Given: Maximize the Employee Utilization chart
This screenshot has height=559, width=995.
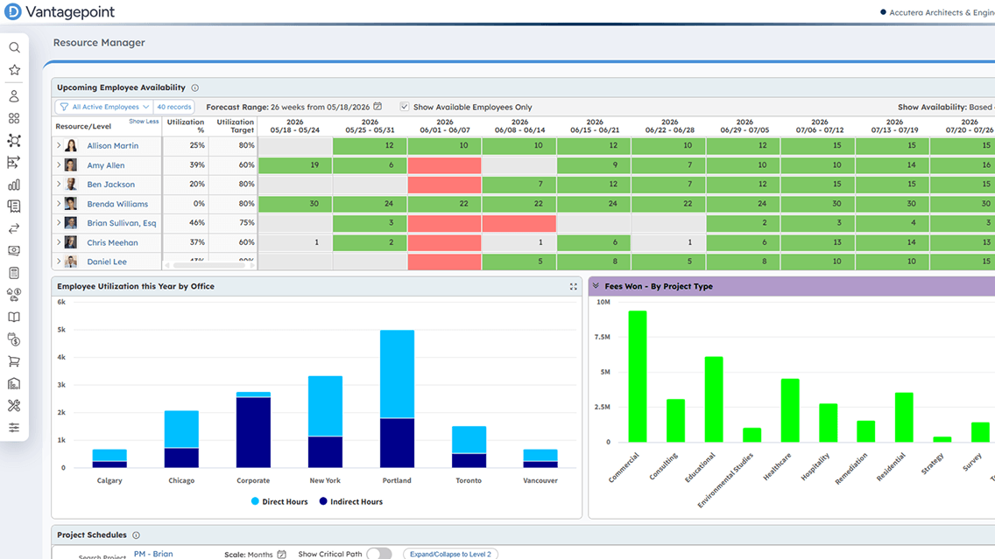Looking at the screenshot, I should tap(573, 287).
